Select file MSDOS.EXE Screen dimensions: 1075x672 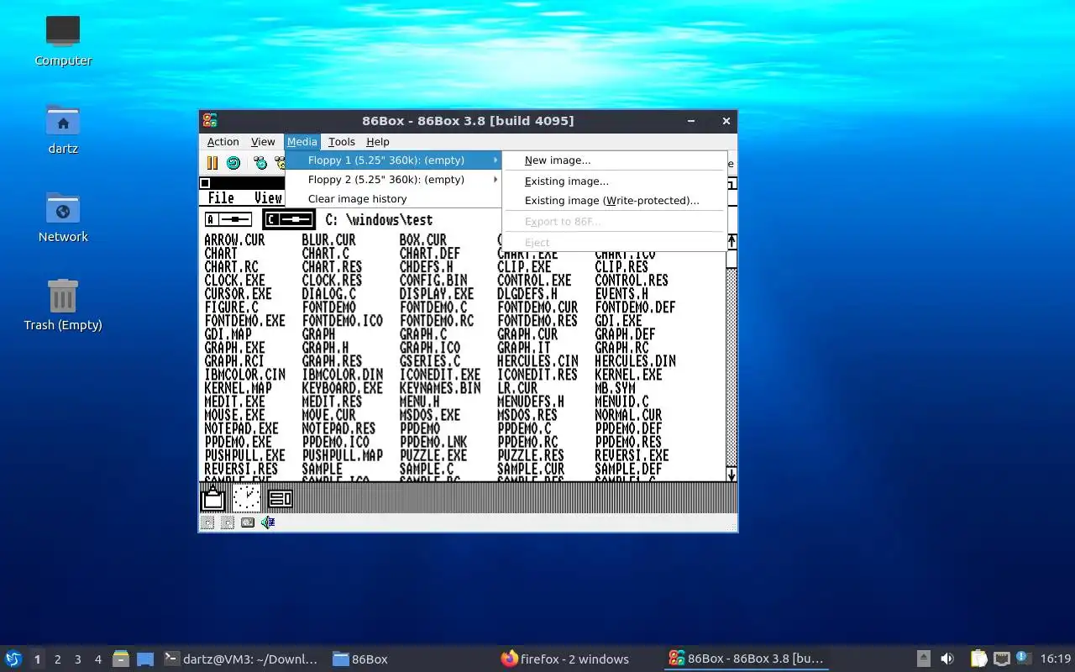[x=430, y=415]
